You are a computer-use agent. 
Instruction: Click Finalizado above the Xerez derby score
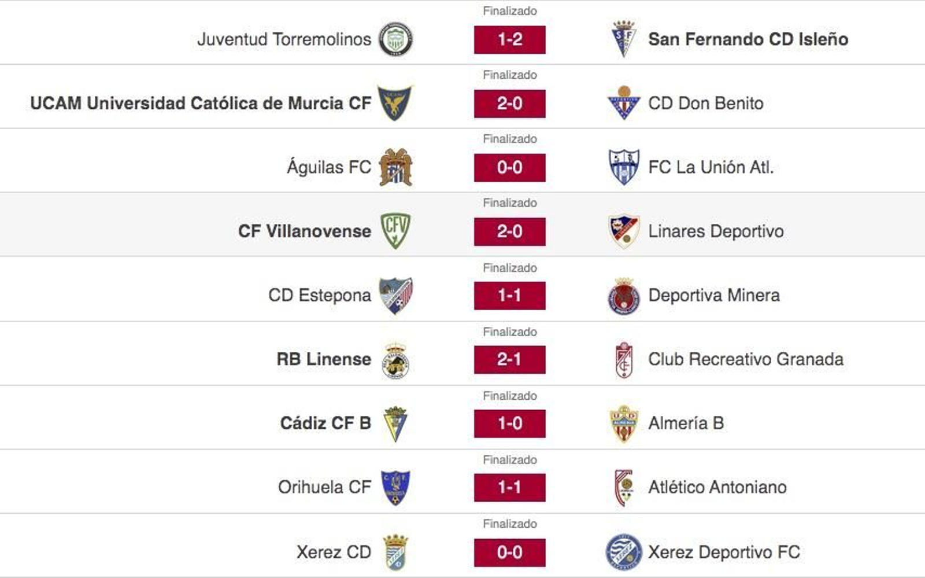click(x=510, y=525)
